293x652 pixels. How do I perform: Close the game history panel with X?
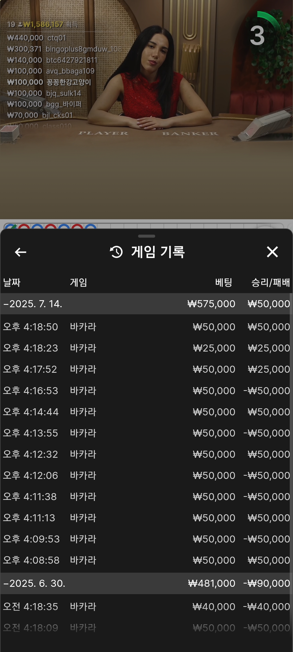click(272, 252)
